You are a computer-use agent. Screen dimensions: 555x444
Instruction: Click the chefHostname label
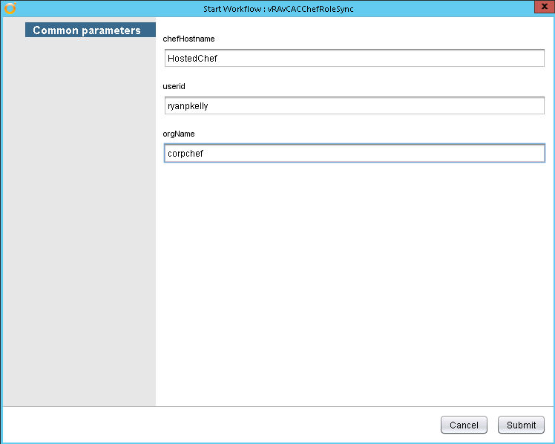tap(189, 38)
